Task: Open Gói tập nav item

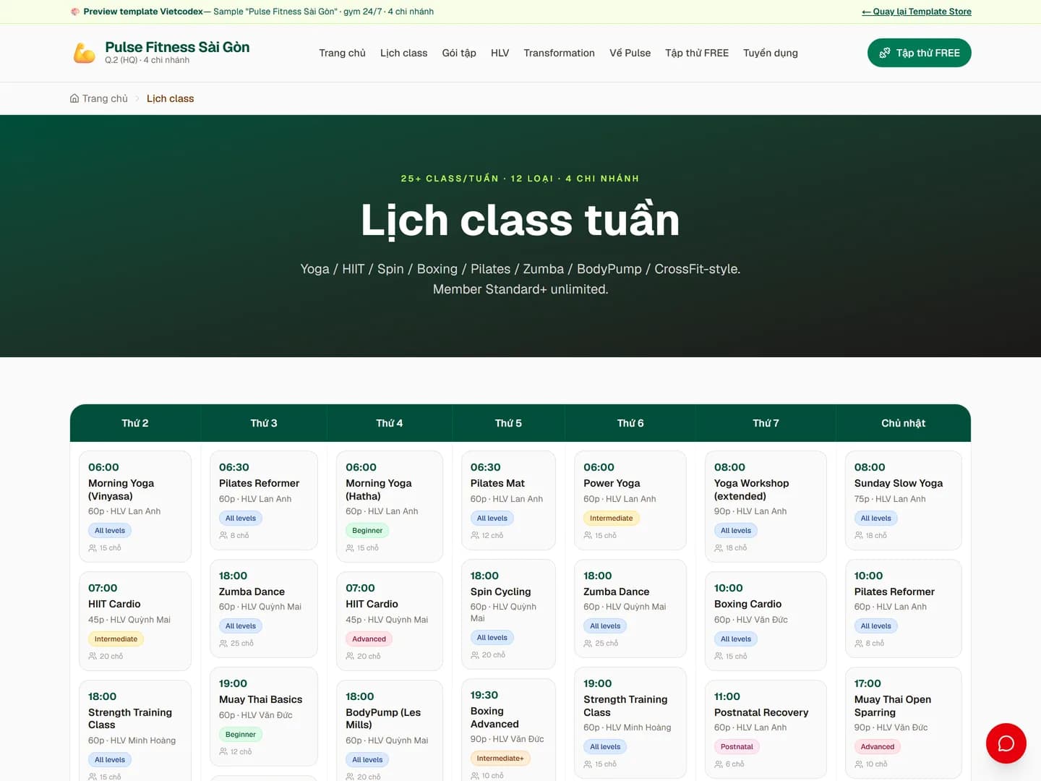Action: 459,53
